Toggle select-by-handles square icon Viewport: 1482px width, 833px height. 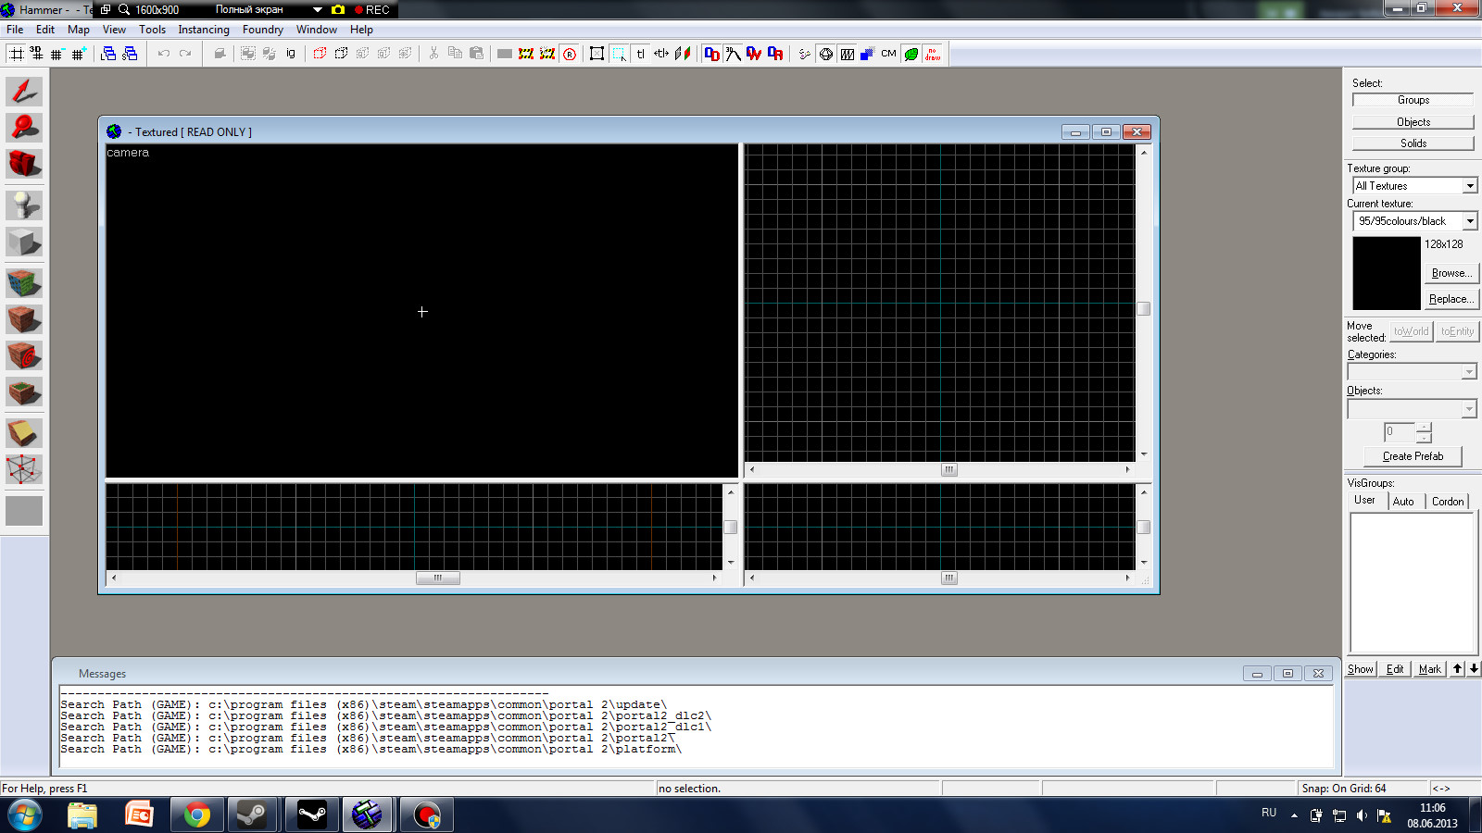pos(597,54)
